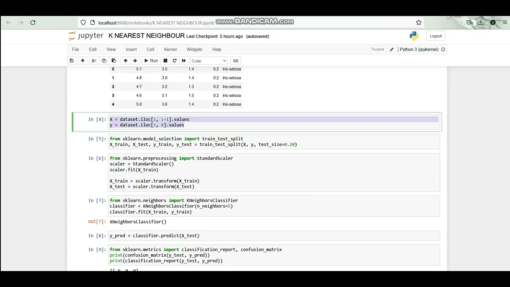The width and height of the screenshot is (510, 287).
Task: Rename the notebook title K NEAREST NEIGHBOUR
Action: click(147, 36)
